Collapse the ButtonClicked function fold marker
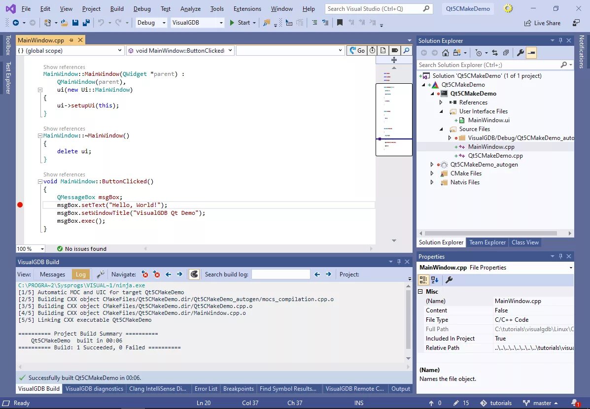This screenshot has width=590, height=409. pyautogui.click(x=40, y=181)
